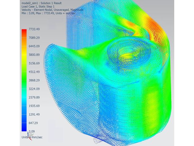Image resolution: width=194 pixels, height=146 pixels.
Task: Click the 'Load Case 1, Static Step 1' line
Action: point(38,6)
